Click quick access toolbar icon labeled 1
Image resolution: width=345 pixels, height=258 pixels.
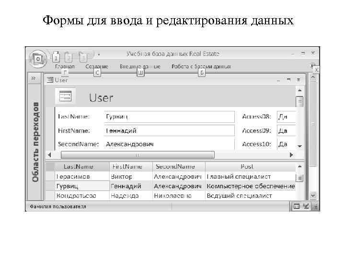click(x=56, y=57)
